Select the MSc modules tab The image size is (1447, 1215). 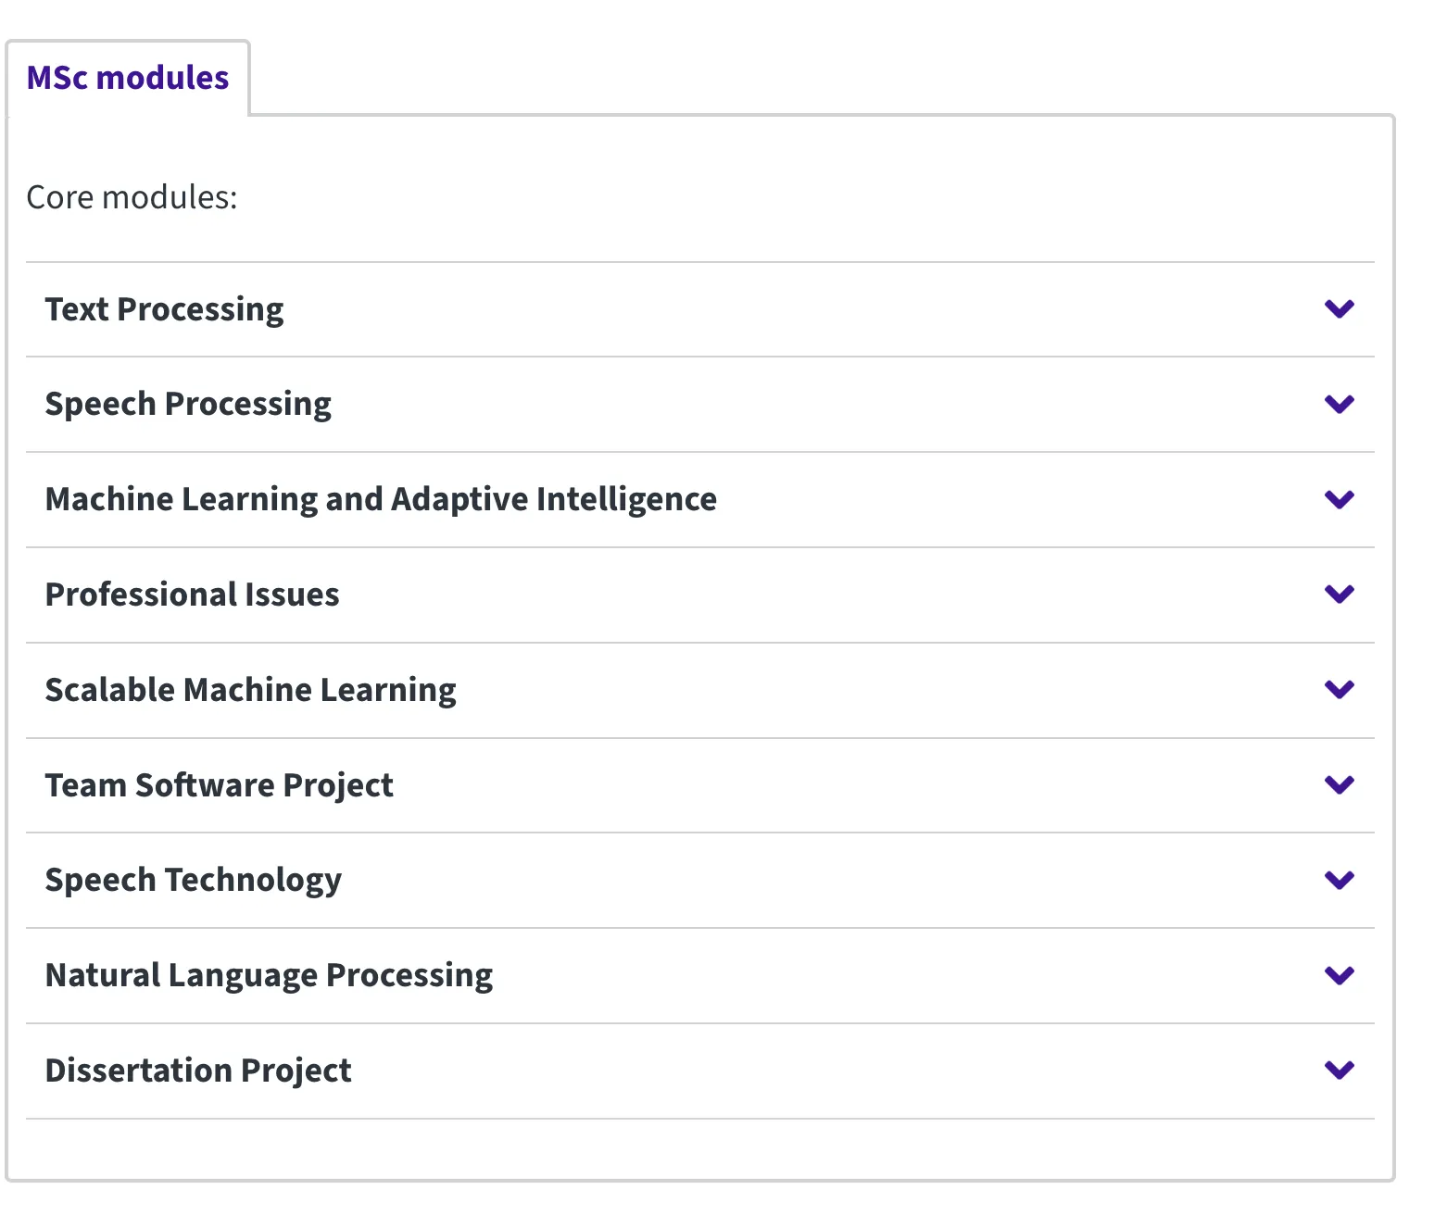[128, 78]
